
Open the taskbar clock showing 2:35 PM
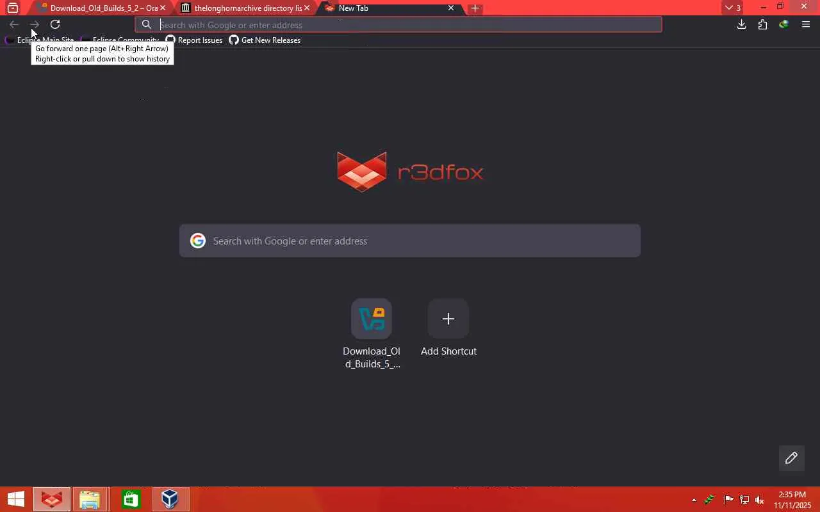point(792,500)
